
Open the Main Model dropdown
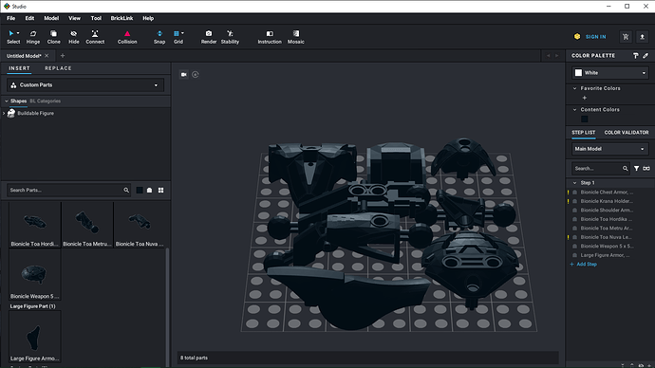pos(610,149)
